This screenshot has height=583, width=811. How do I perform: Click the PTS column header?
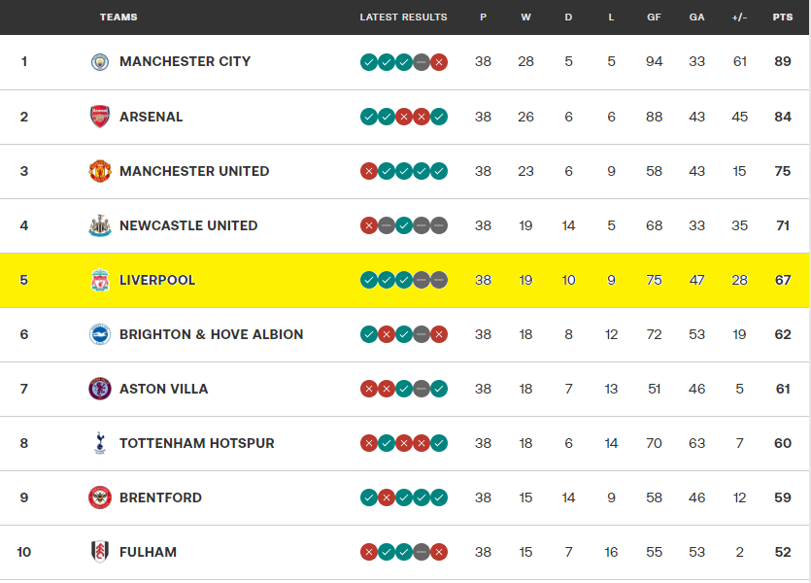[782, 17]
